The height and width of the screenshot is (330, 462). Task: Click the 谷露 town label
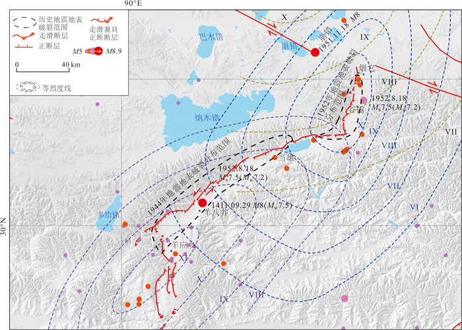[356, 110]
